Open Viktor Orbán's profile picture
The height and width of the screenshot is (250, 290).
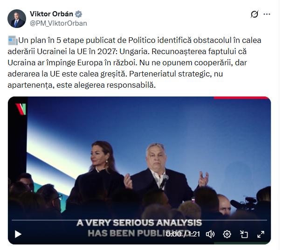(x=17, y=19)
